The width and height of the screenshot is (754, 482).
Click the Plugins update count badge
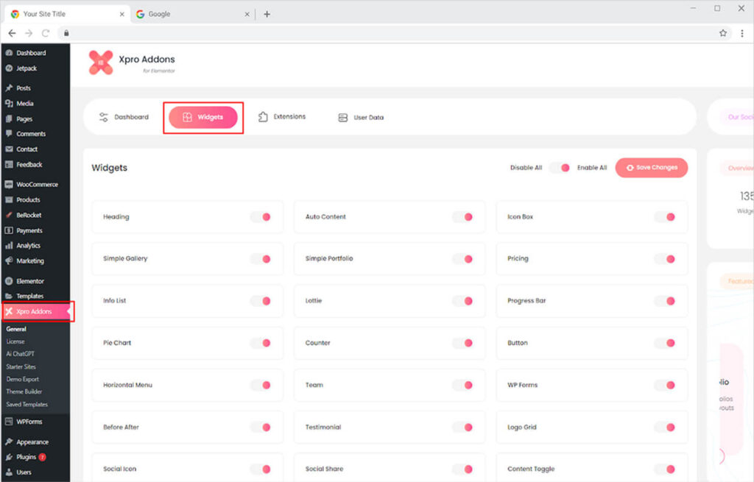pyautogui.click(x=42, y=457)
